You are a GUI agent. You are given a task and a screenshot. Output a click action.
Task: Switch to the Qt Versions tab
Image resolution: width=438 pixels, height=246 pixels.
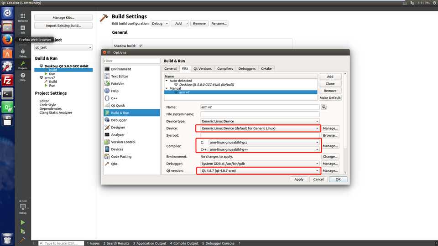coord(203,69)
